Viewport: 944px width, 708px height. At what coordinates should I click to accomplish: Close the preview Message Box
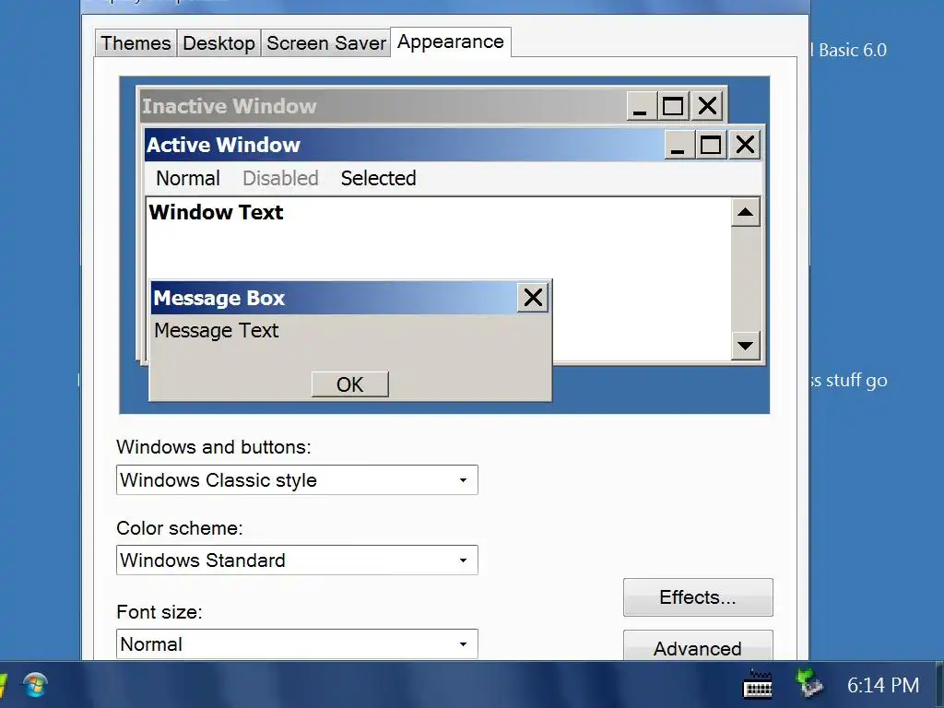tap(533, 298)
